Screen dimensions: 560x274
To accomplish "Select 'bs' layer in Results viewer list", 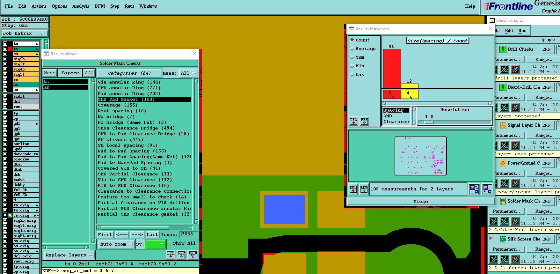I will pos(65,87).
